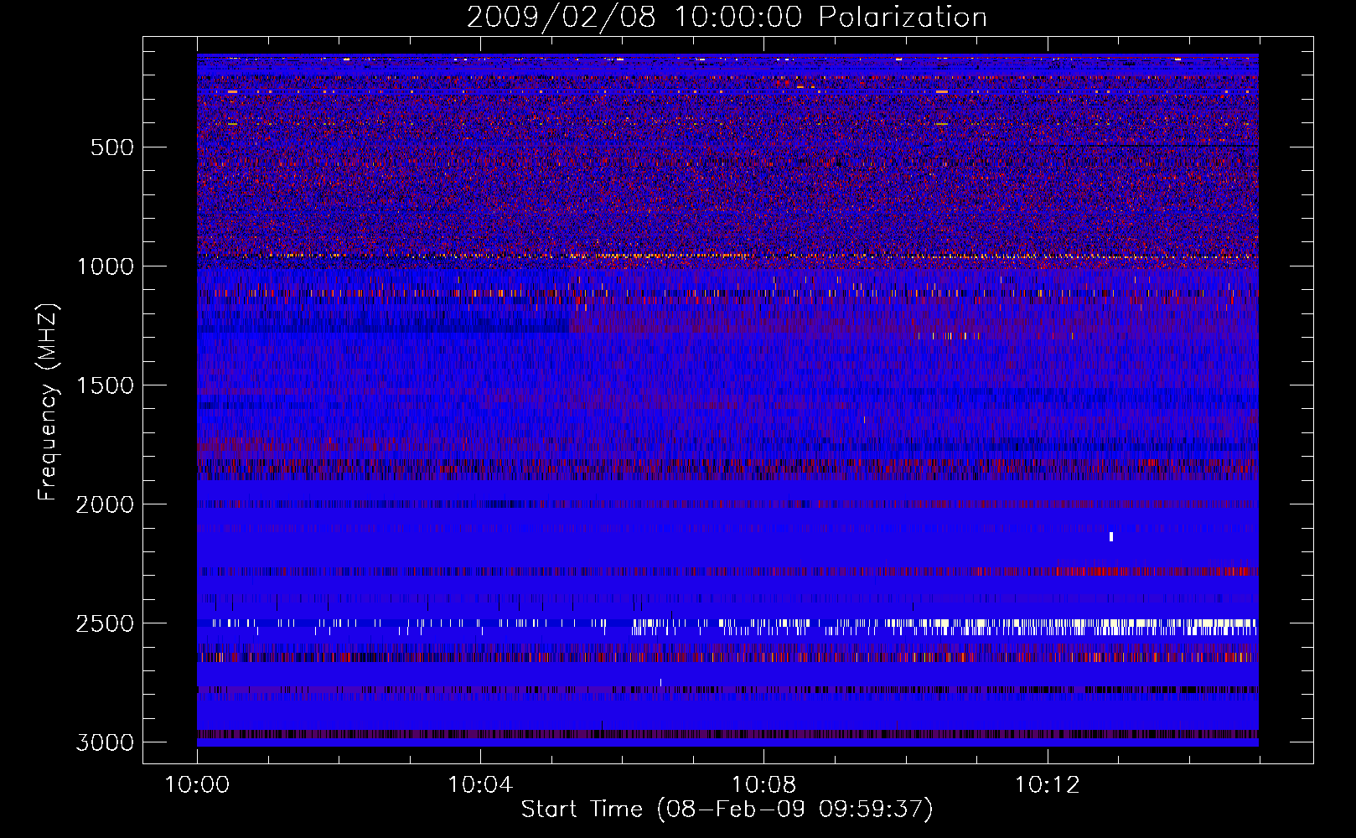Screen dimensions: 1356x838
Task: Click the 500 frequency tick label
Action: [112, 147]
